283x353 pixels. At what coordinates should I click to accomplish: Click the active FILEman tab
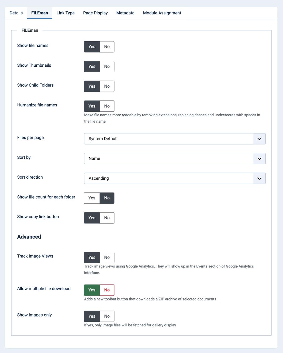pyautogui.click(x=40, y=13)
